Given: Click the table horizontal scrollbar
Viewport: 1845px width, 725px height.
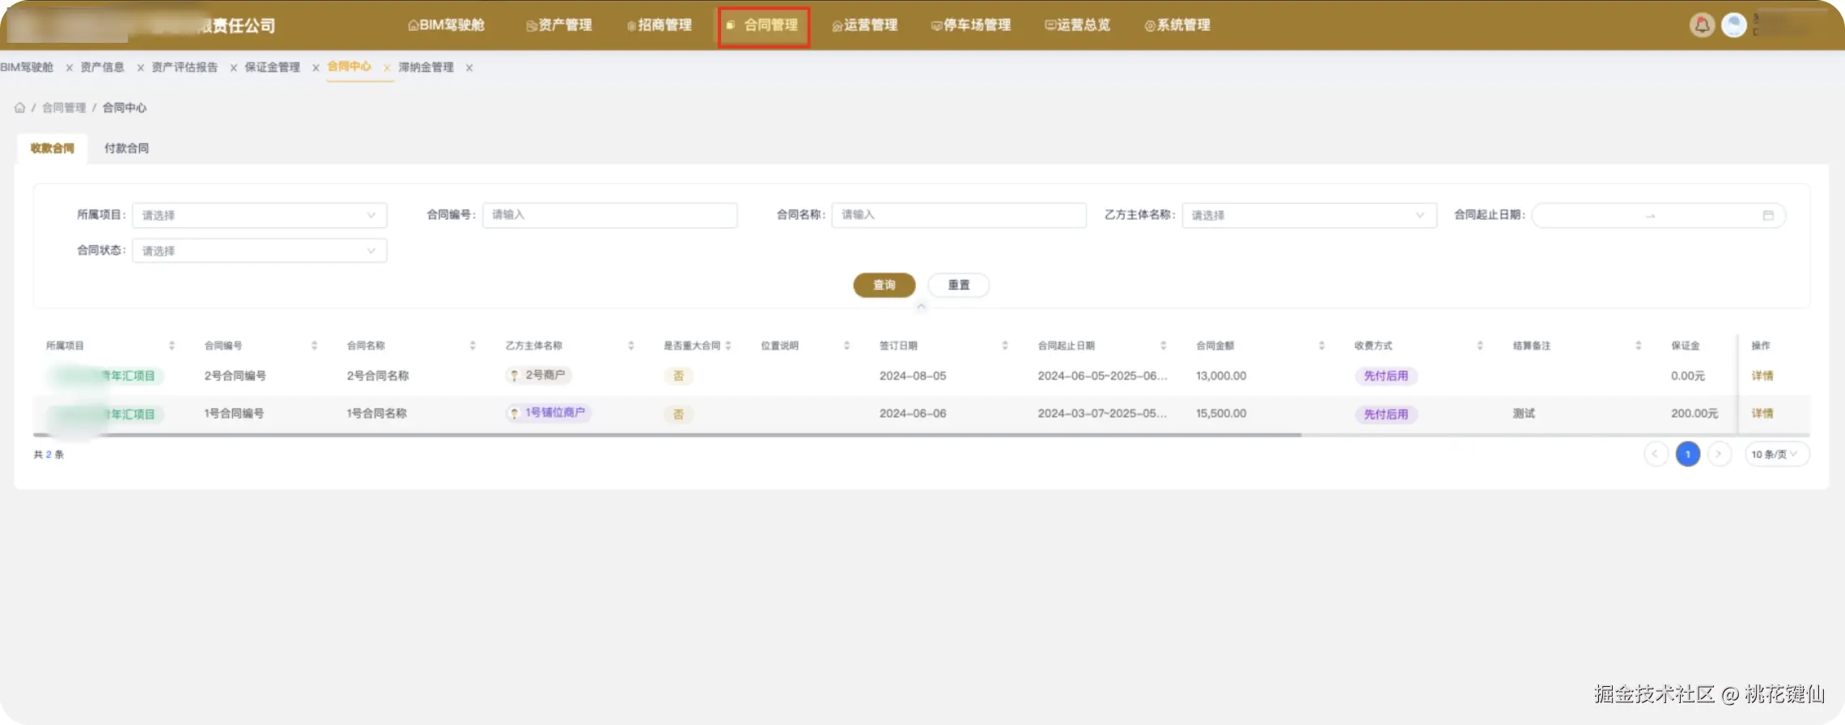Looking at the screenshot, I should point(667,435).
